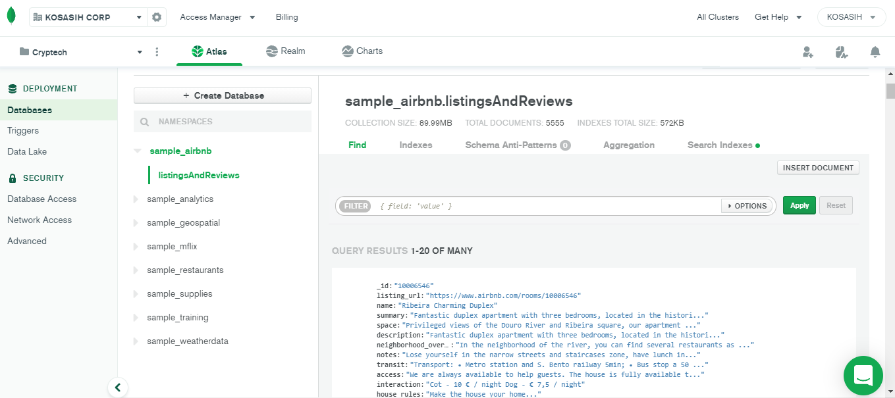This screenshot has width=895, height=398.
Task: Expand the sample_weatherdata database
Action: (136, 341)
